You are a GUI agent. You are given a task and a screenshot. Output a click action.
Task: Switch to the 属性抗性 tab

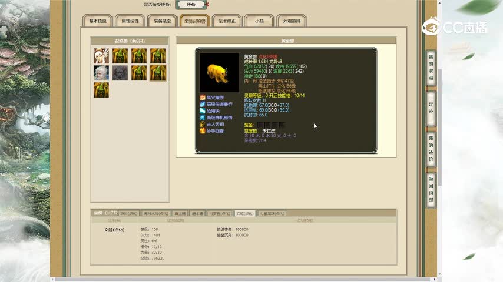[x=130, y=21]
